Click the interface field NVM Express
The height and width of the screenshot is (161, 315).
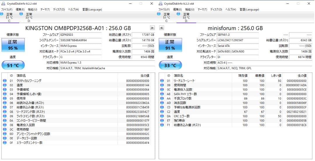click(x=81, y=46)
